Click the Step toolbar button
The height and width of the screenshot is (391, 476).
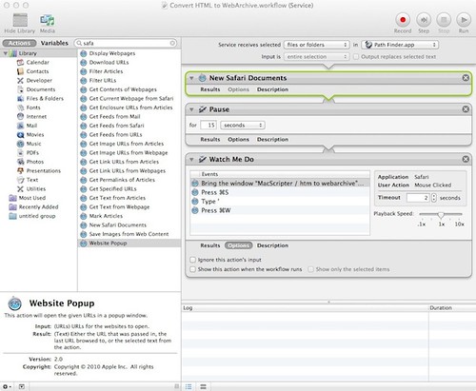pyautogui.click(x=424, y=20)
